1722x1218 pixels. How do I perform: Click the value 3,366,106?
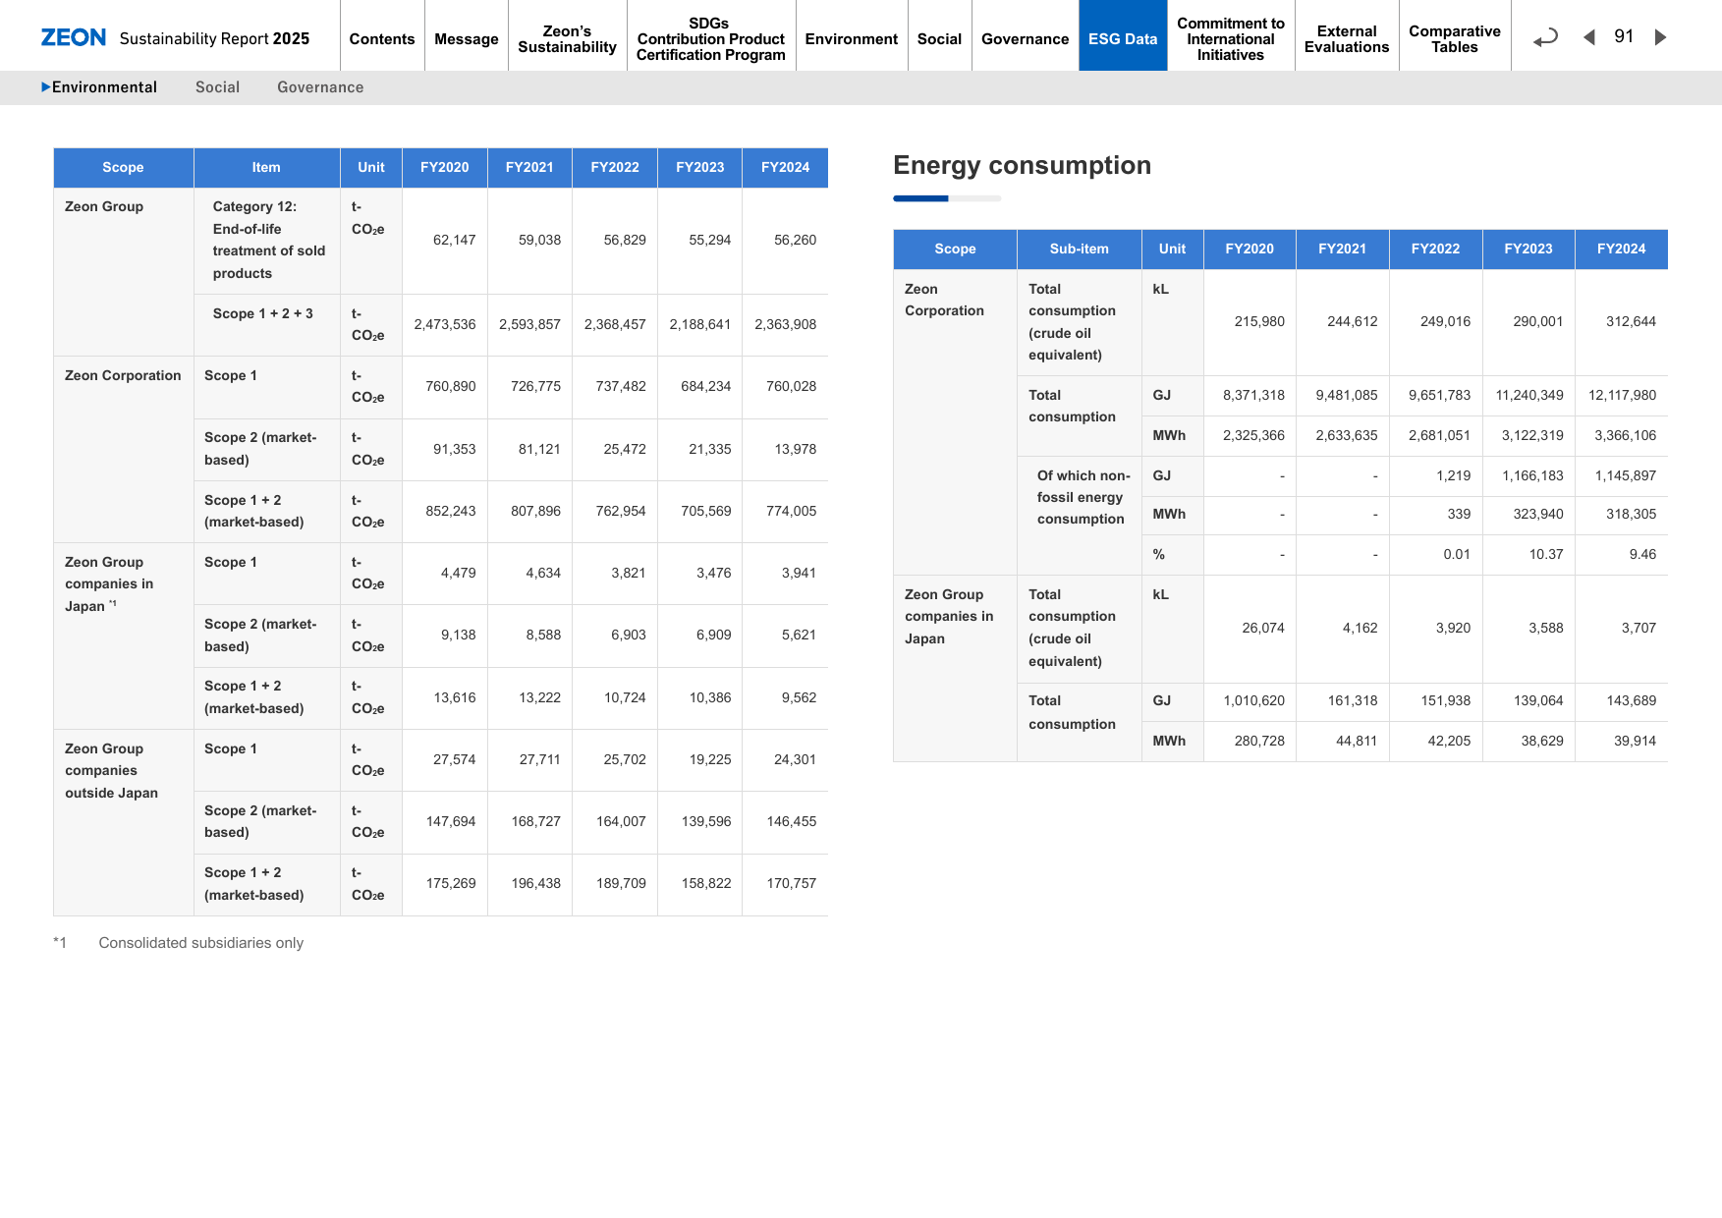tap(1626, 435)
